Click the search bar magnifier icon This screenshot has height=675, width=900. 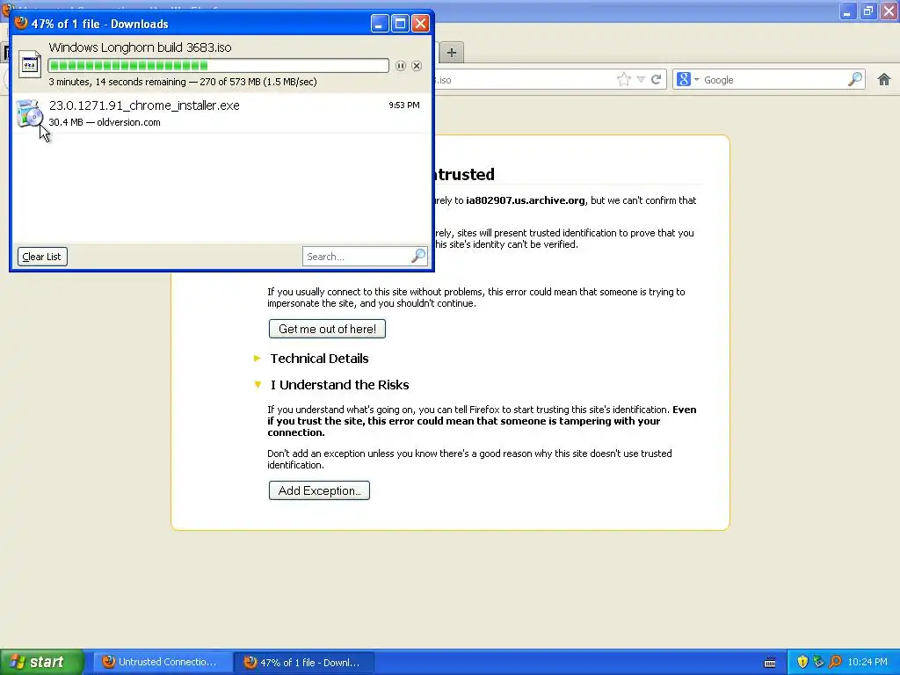pos(855,80)
